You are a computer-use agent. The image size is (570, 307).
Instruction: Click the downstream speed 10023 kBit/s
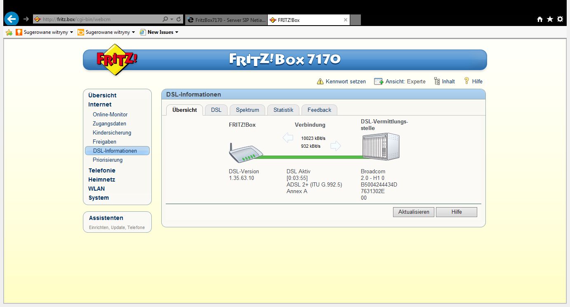(313, 138)
